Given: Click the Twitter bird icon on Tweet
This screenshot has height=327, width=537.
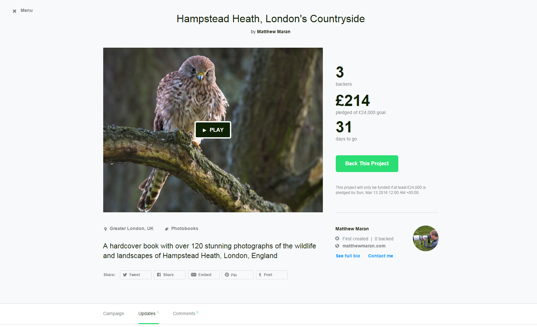Looking at the screenshot, I should pos(125,275).
